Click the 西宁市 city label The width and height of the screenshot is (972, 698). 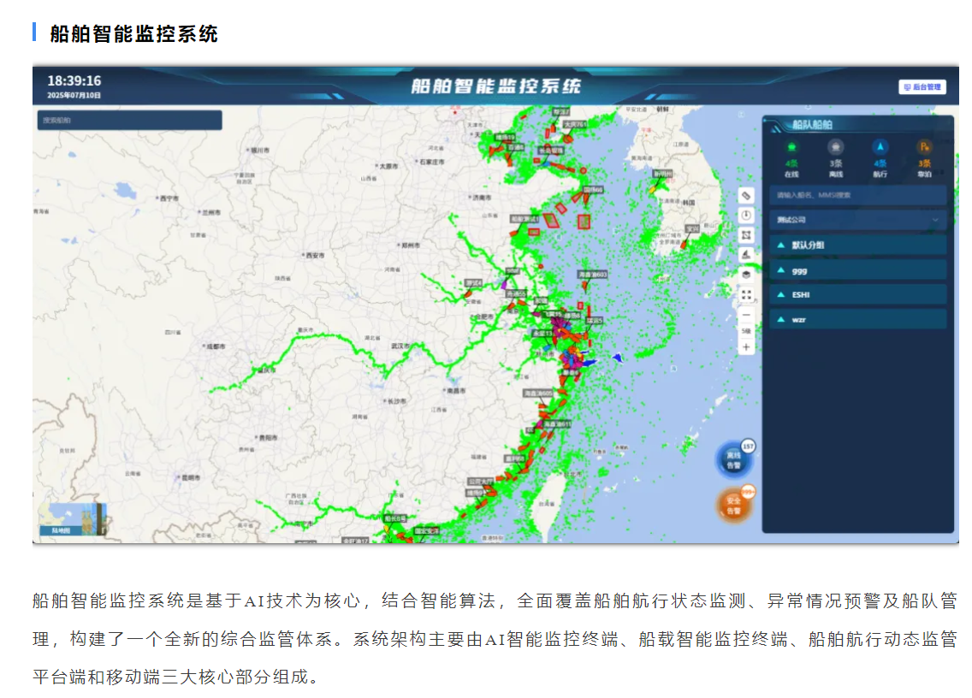pos(169,198)
